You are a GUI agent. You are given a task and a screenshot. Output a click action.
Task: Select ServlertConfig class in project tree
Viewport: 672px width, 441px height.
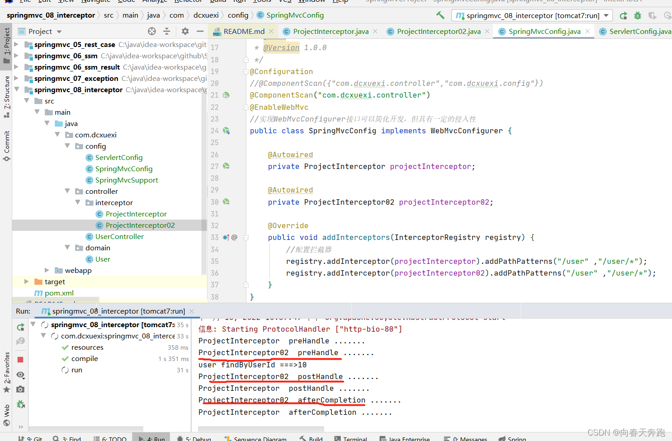pyautogui.click(x=119, y=158)
